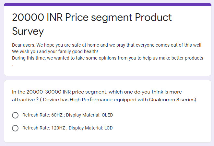The height and width of the screenshot is (146, 214).
Task: Click the word 'OLED' in the first option
Action: [107, 115]
